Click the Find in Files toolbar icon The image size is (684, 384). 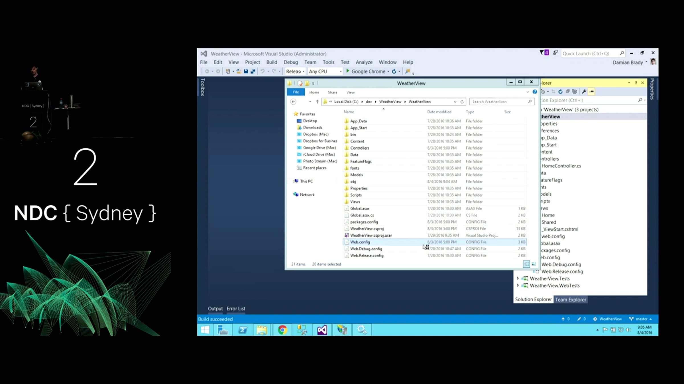coord(408,71)
